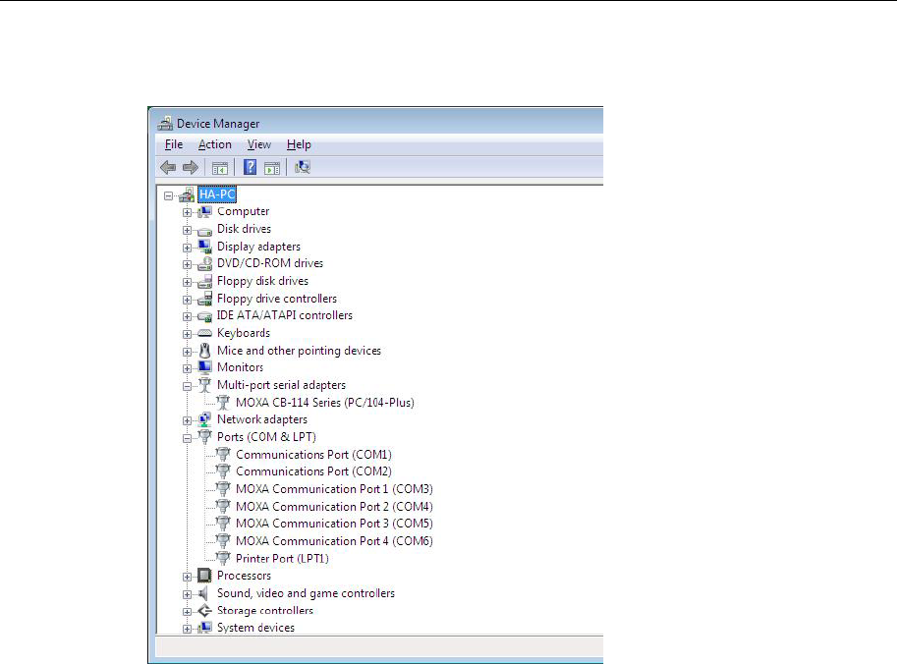Expand the System devices category
The height and width of the screenshot is (664, 897).
[x=187, y=629]
